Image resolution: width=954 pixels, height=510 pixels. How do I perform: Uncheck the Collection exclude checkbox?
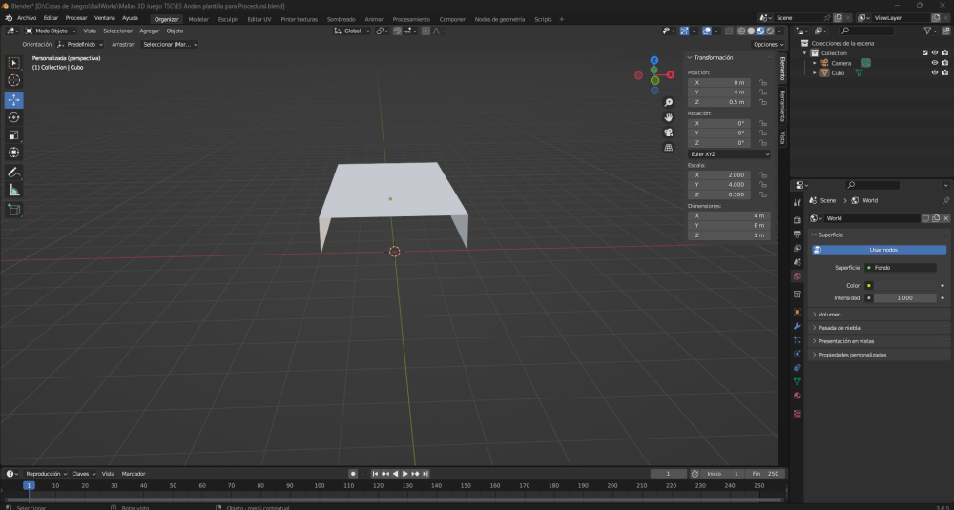click(x=924, y=53)
